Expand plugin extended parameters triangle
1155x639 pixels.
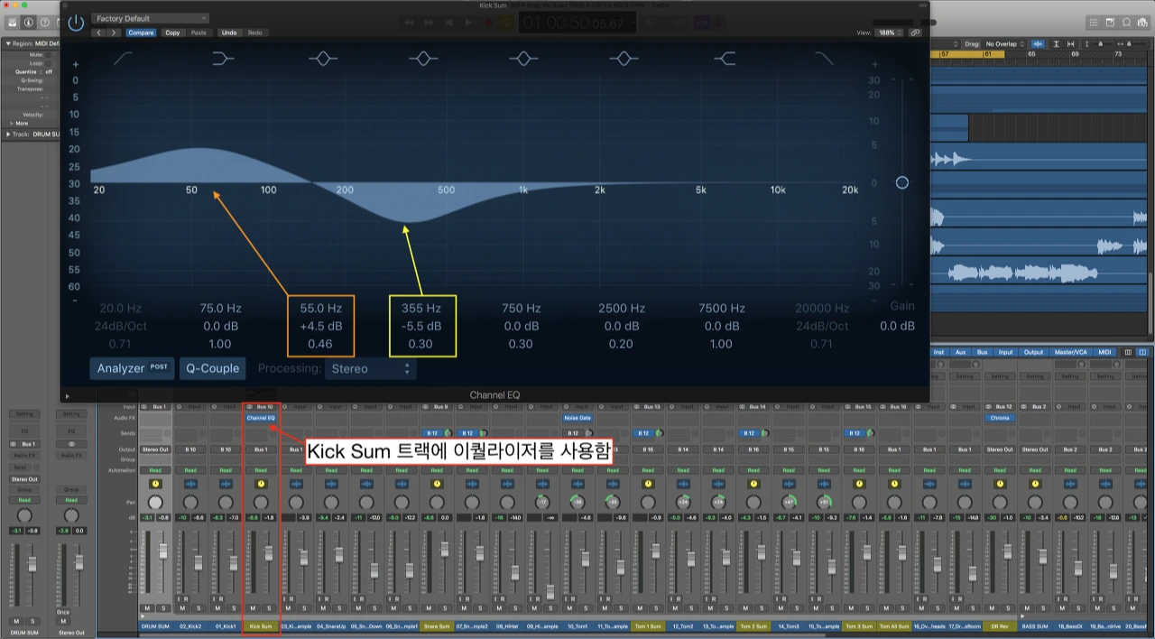(67, 395)
